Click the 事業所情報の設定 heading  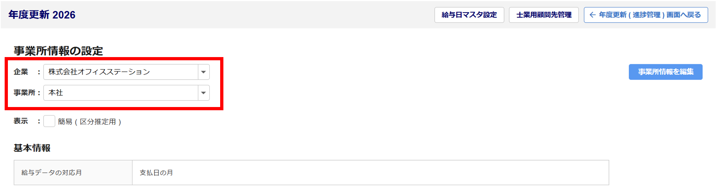(x=58, y=51)
